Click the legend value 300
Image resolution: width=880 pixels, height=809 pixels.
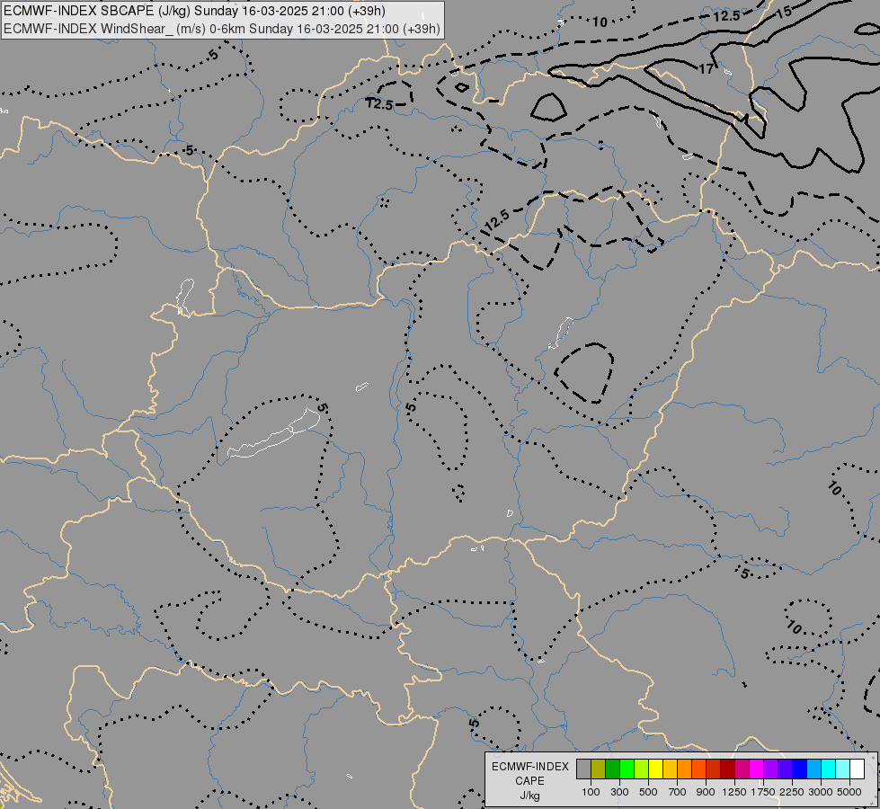point(619,792)
